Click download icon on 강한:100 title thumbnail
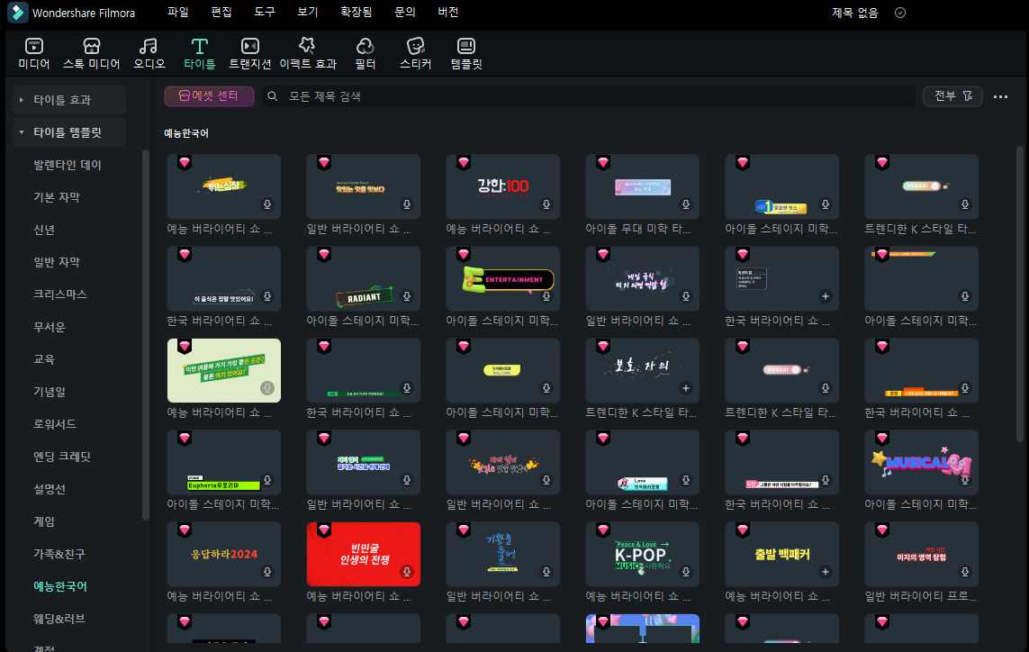The height and width of the screenshot is (652, 1029). pos(546,205)
